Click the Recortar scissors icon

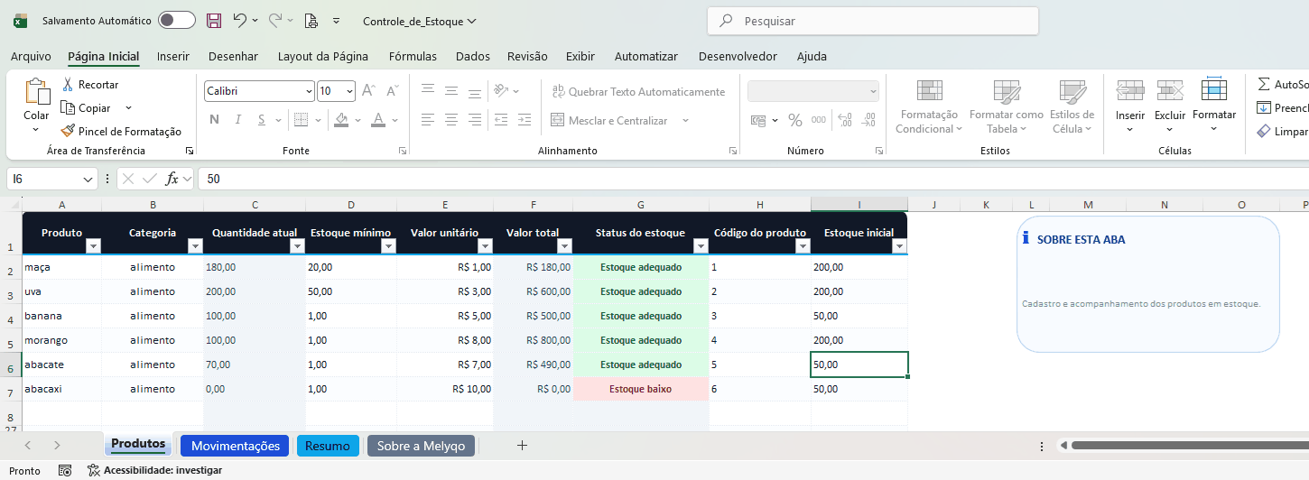coord(68,84)
